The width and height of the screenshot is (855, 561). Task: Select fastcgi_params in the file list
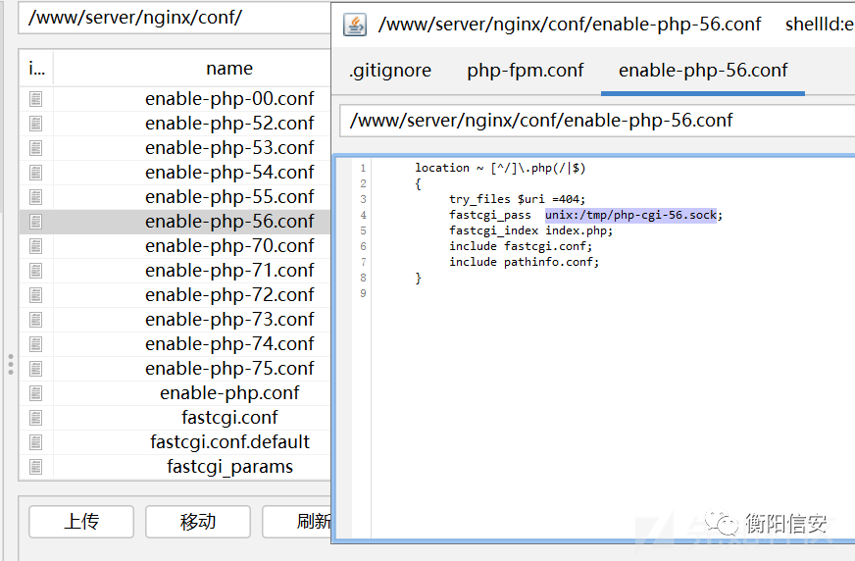[229, 467]
